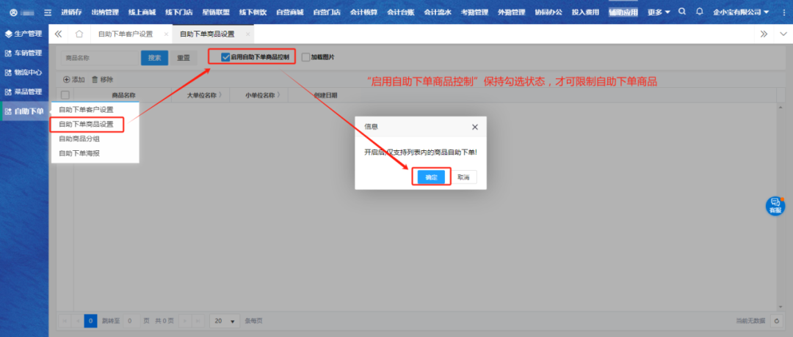
Task: Click 取消 in the 信息 dialog
Action: 463,177
